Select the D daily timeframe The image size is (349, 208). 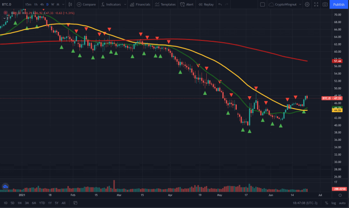coord(47,5)
